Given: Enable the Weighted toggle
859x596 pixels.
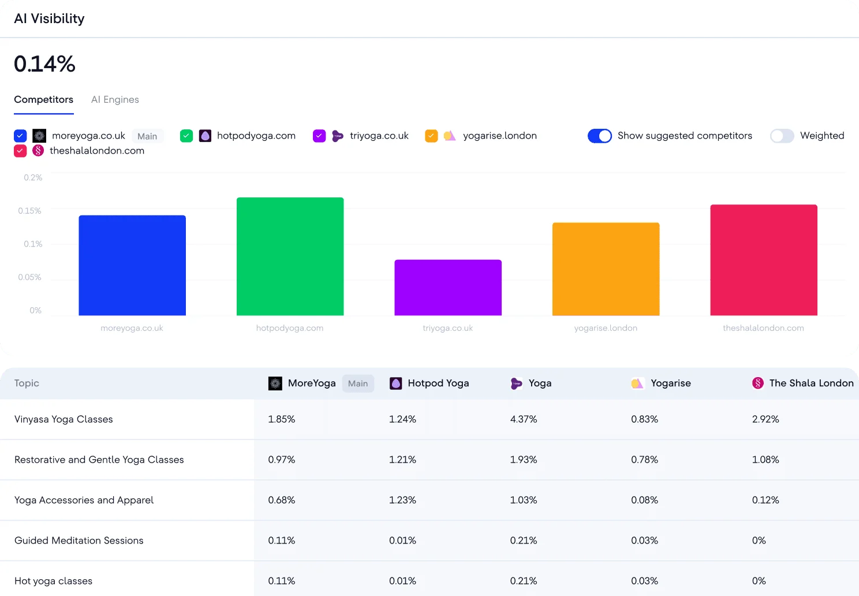Looking at the screenshot, I should [782, 136].
